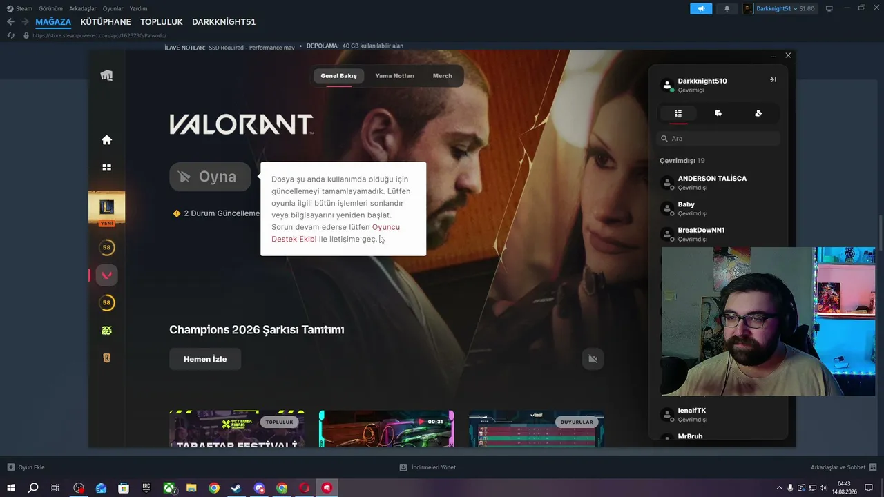Open the Steam menu
This screenshot has height=497, width=884.
point(19,8)
